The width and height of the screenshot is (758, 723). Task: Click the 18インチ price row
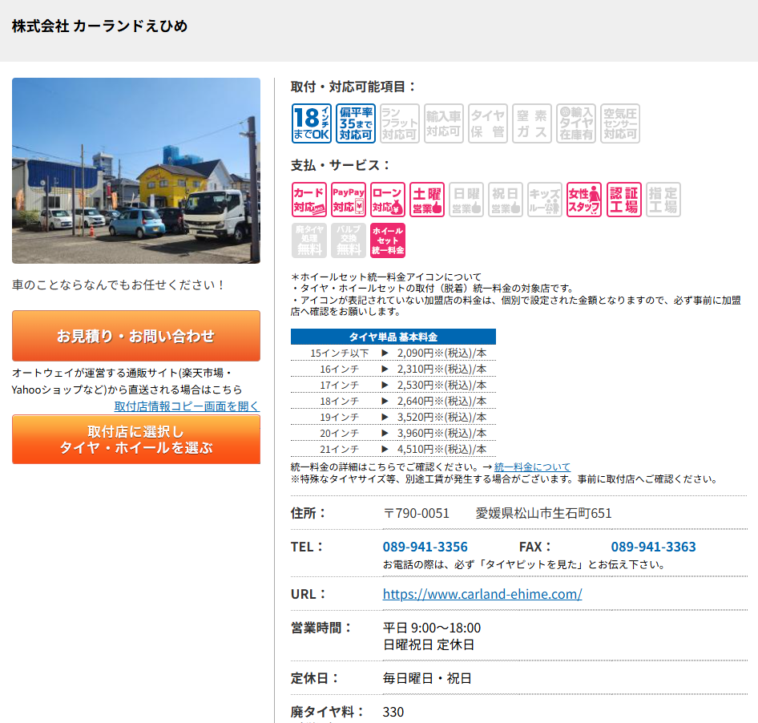(393, 401)
